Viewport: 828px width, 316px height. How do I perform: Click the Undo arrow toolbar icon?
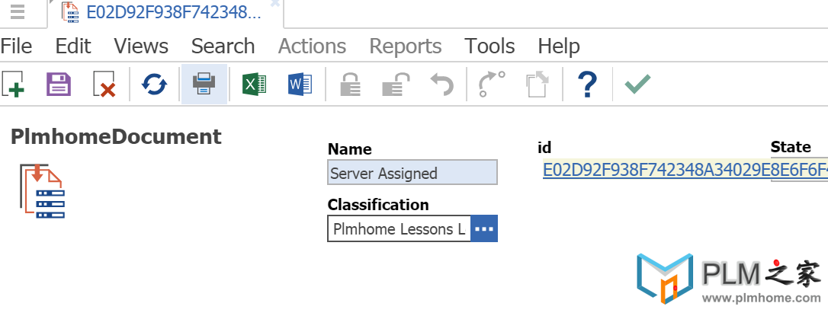coord(442,84)
